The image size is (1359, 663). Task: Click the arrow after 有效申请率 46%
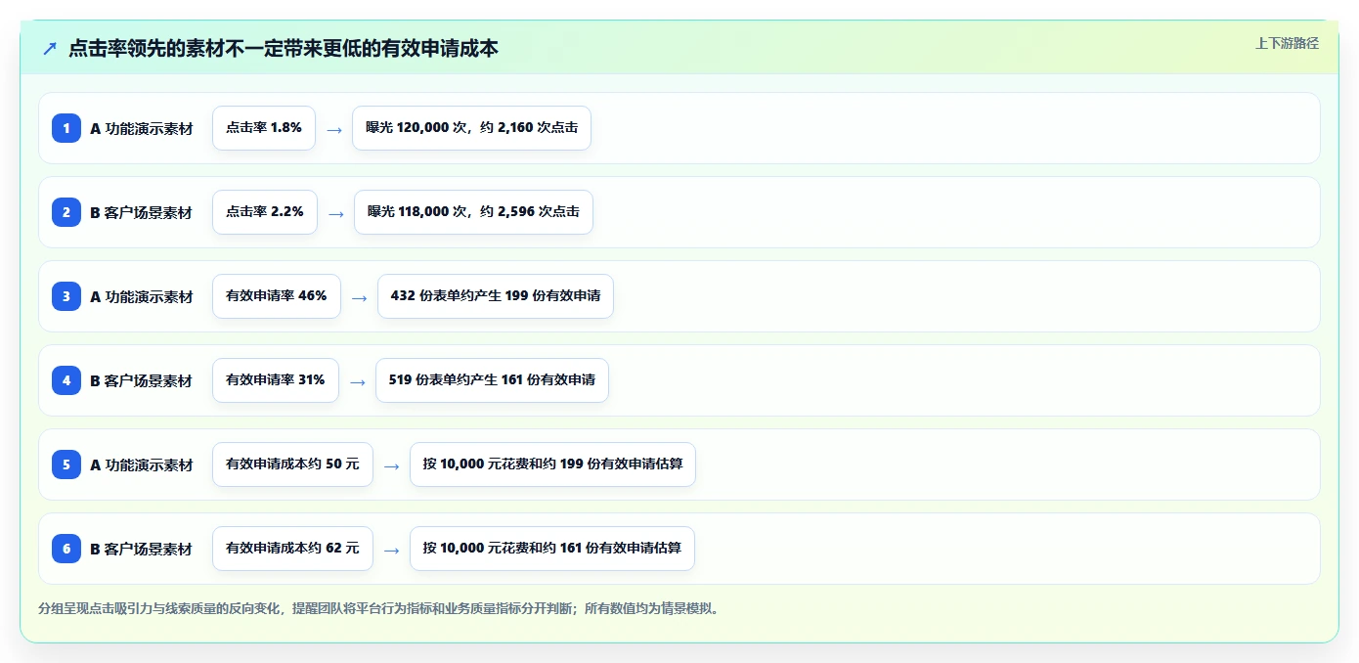pos(360,297)
